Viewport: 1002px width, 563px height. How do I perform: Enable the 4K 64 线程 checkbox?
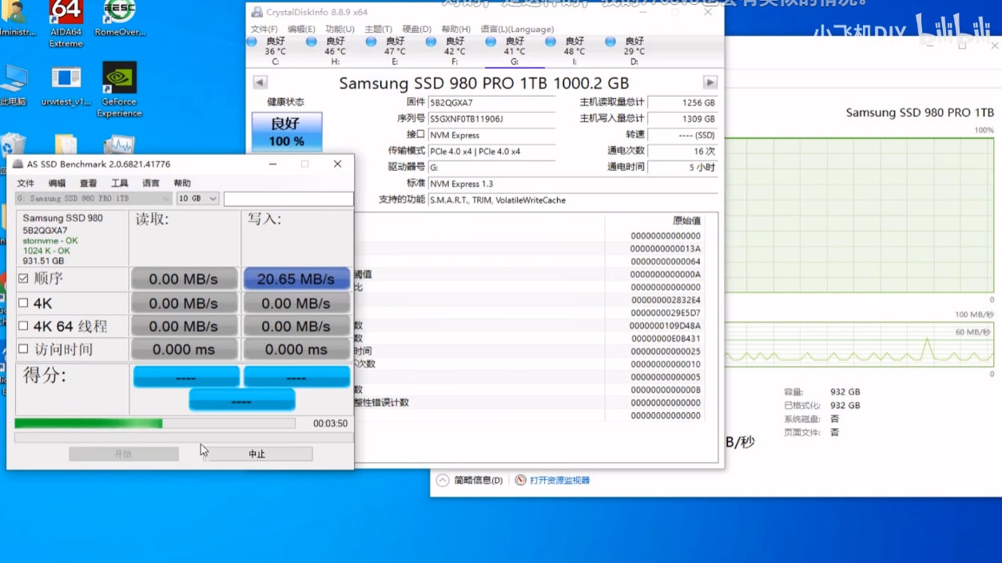tap(23, 326)
